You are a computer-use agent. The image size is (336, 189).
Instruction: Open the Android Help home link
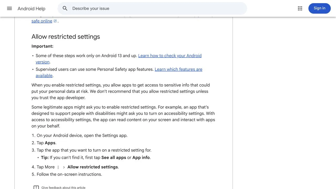pos(31,9)
